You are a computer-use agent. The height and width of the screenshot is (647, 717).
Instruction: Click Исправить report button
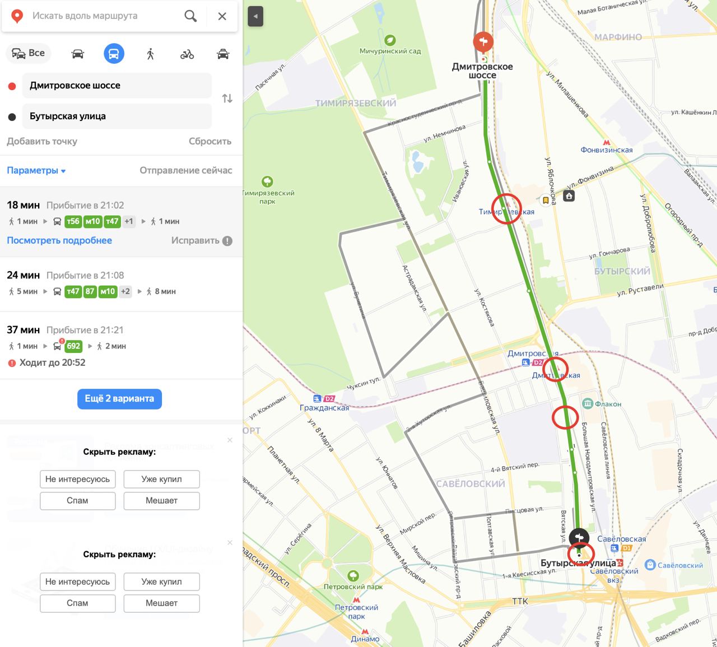202,241
